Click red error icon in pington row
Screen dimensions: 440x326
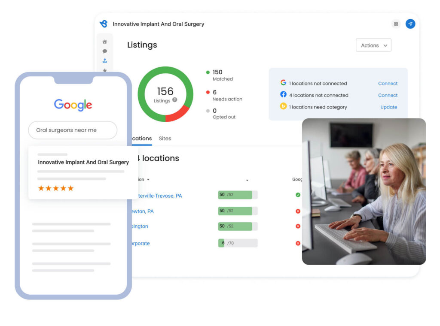298,226
